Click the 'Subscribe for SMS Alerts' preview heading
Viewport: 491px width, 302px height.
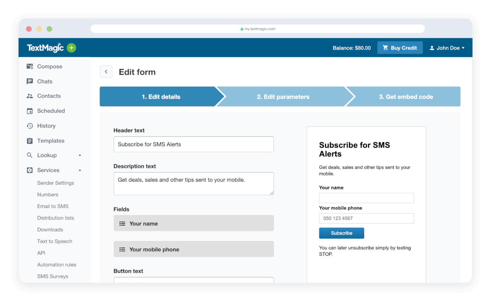[354, 150]
